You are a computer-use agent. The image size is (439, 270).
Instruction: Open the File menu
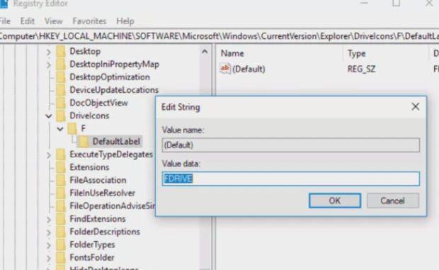pos(5,21)
